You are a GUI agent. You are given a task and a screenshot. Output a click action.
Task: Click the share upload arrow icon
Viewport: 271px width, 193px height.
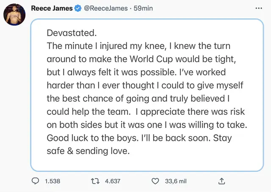click(x=221, y=181)
